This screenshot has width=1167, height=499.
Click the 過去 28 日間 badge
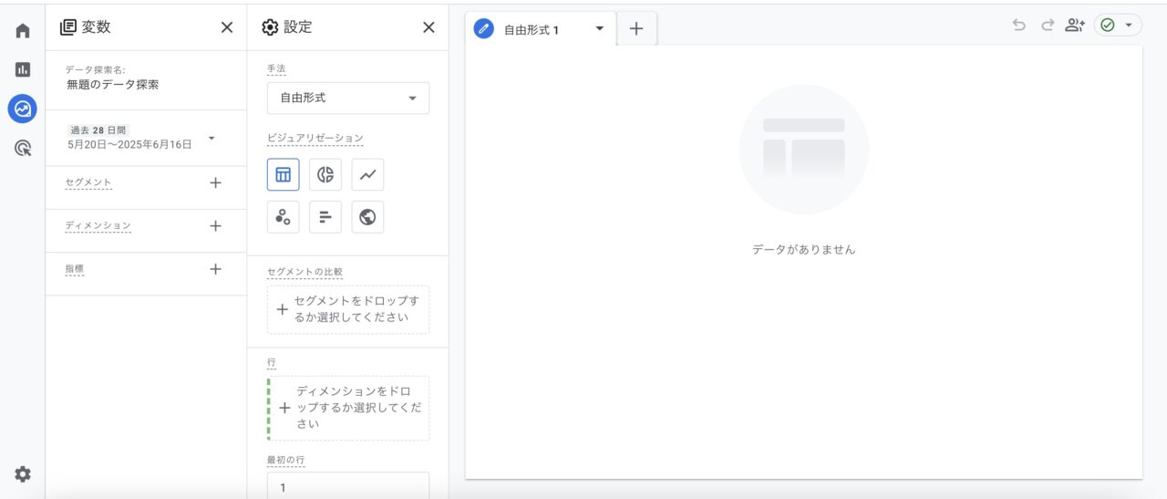pos(98,130)
